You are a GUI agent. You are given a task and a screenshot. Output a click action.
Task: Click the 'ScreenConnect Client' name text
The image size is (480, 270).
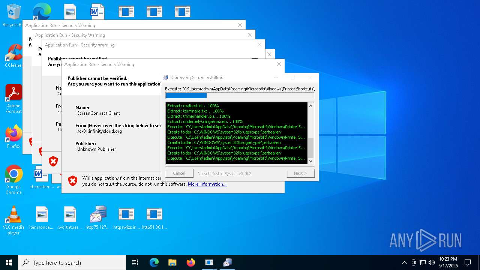99,113
